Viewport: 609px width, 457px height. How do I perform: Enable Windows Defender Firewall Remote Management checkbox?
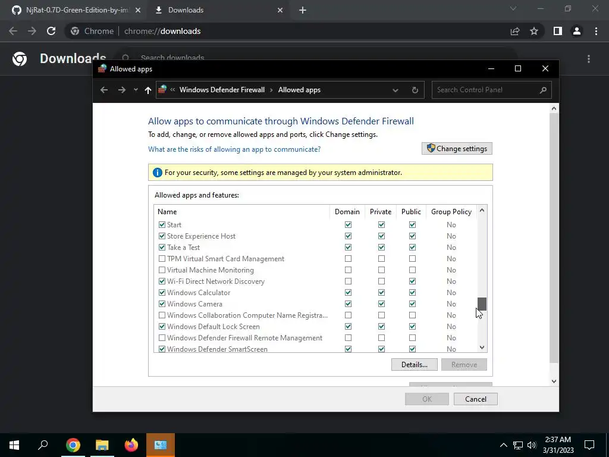point(162,338)
